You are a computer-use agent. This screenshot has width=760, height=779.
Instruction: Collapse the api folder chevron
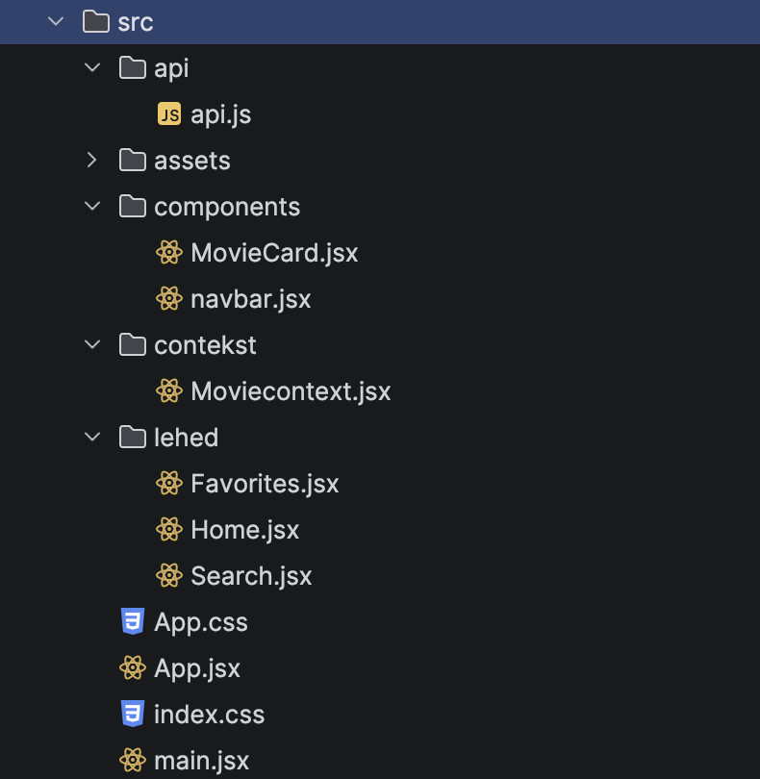coord(92,68)
